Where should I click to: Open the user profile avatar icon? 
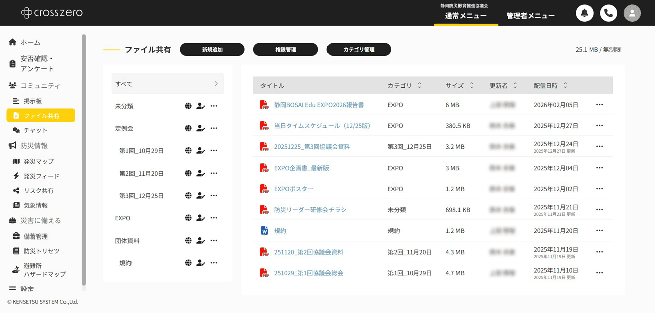point(632,13)
